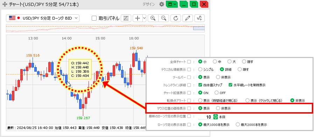Enable the 取引パネル checkbox
315x137 pixels.
94,18
